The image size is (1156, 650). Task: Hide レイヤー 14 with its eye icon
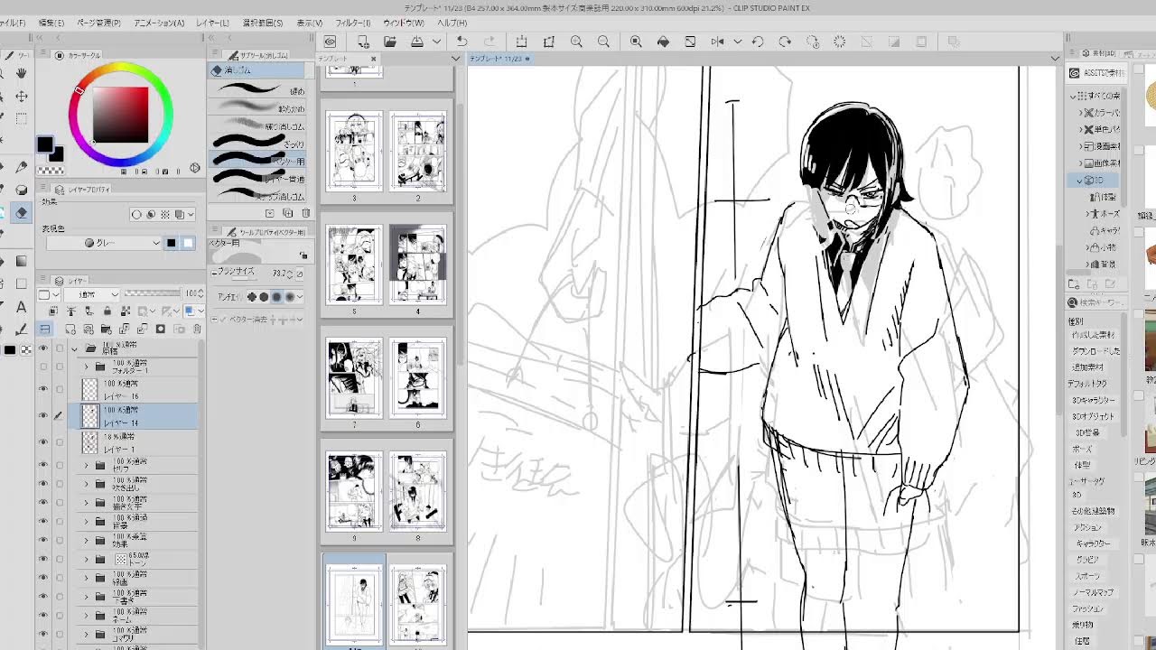(43, 415)
